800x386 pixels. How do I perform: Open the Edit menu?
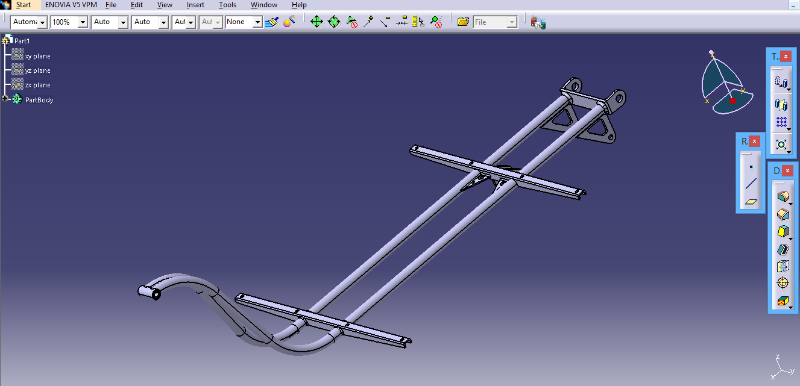(x=137, y=5)
